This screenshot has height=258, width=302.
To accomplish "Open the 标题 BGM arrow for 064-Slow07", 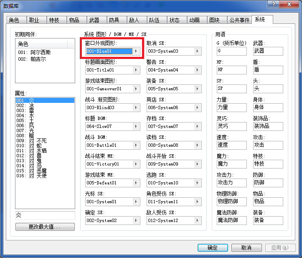I will [136, 127].
